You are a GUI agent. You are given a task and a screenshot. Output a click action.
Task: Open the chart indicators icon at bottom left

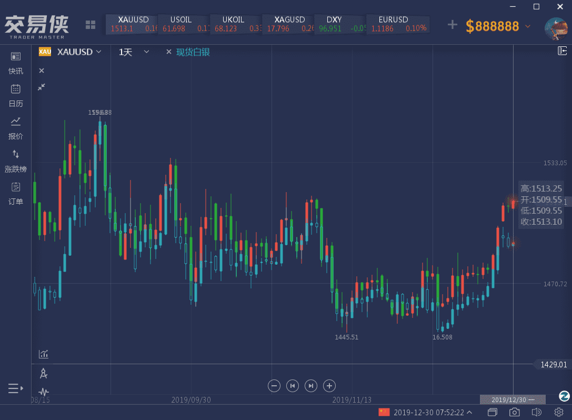click(x=44, y=354)
